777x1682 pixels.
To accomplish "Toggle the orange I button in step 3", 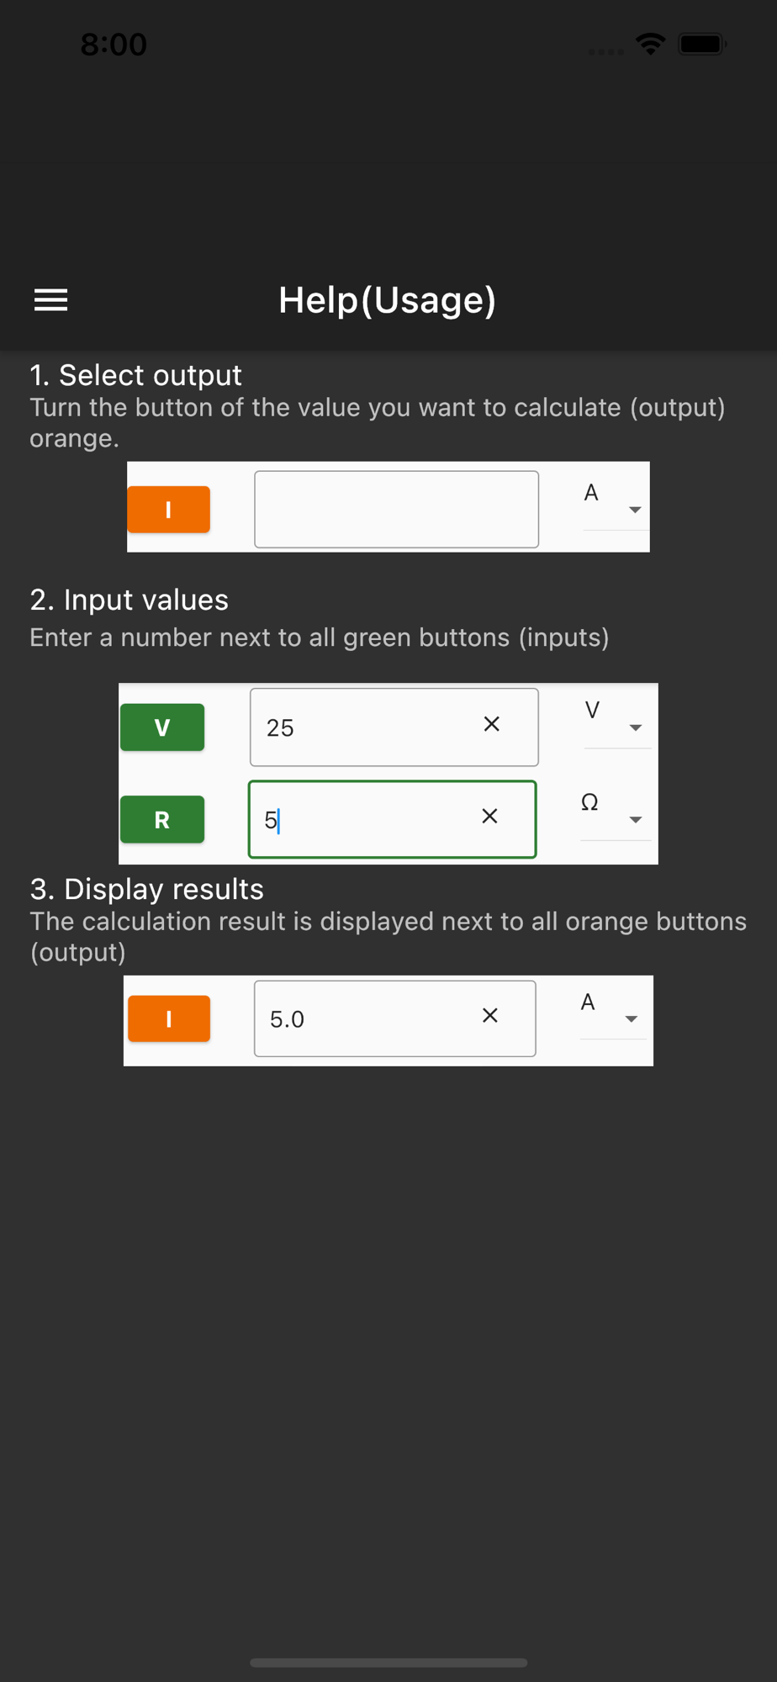I will (x=168, y=1019).
